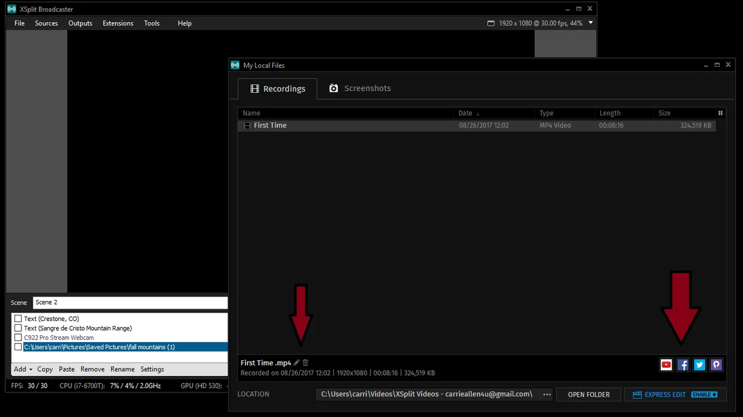Browse location with the three-dots button
743x417 pixels.
click(547, 394)
